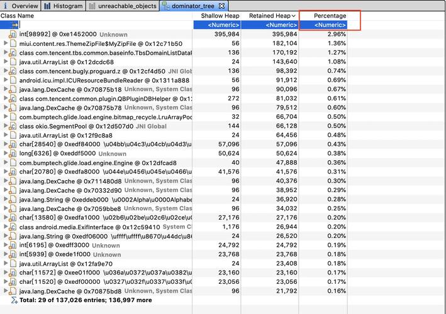
Task: Sort by Retained Heap column header
Action: coord(272,16)
